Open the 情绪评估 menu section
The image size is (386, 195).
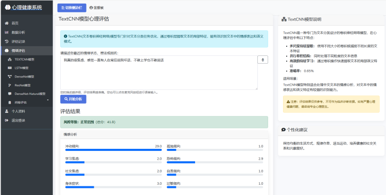point(26,51)
